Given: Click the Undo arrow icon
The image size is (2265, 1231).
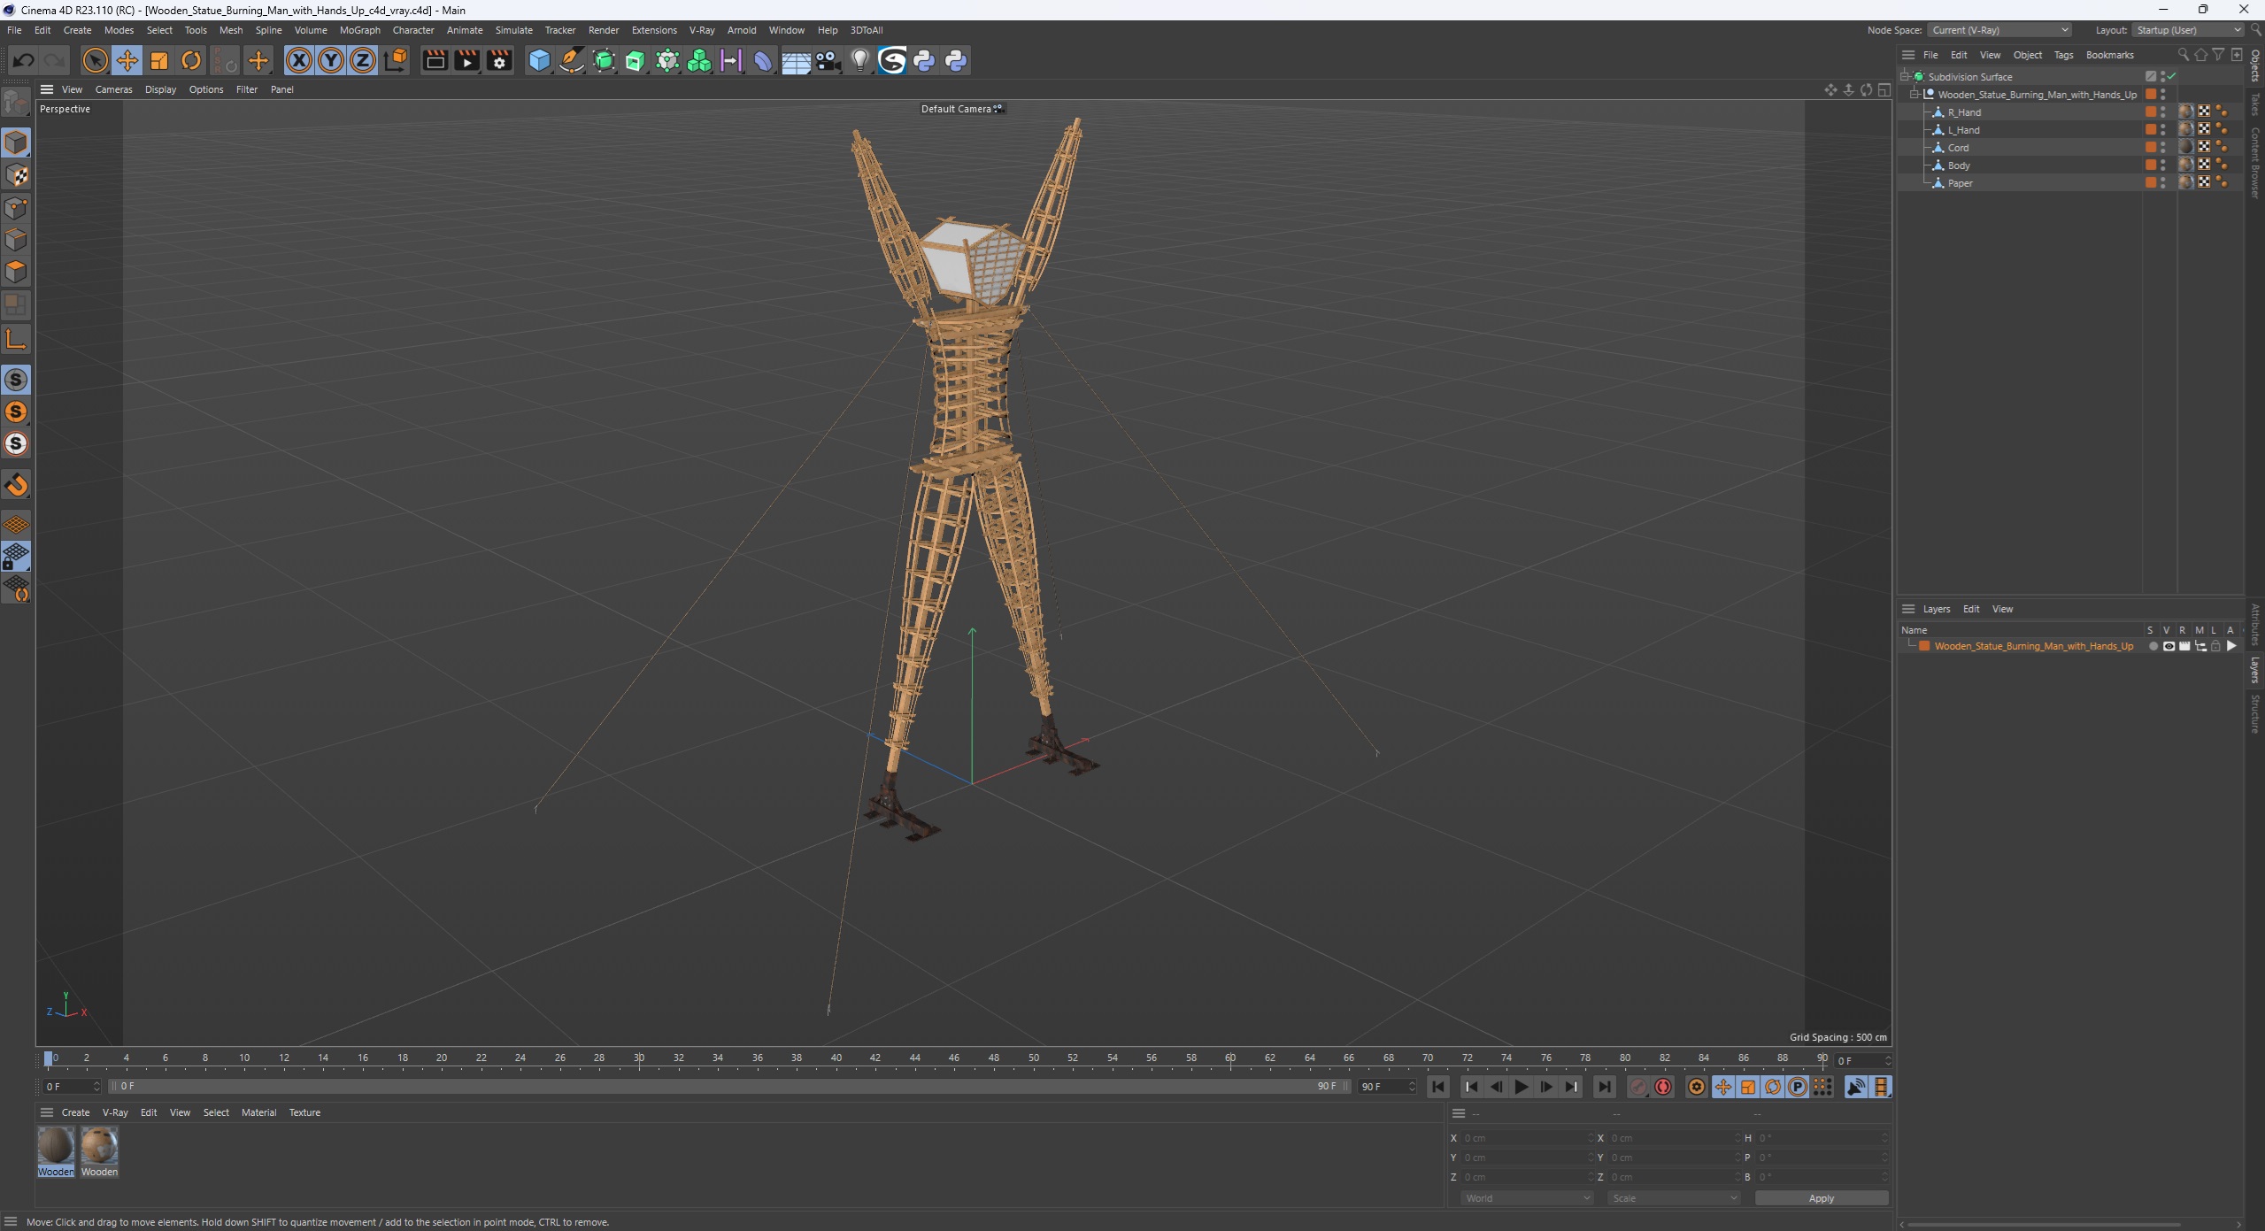Looking at the screenshot, I should pyautogui.click(x=23, y=60).
